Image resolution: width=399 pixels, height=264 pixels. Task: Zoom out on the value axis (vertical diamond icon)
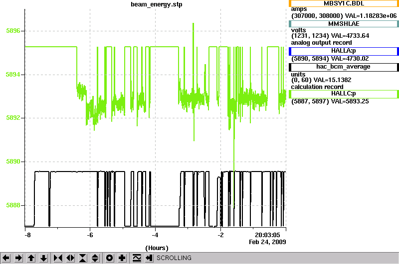(x=95, y=258)
